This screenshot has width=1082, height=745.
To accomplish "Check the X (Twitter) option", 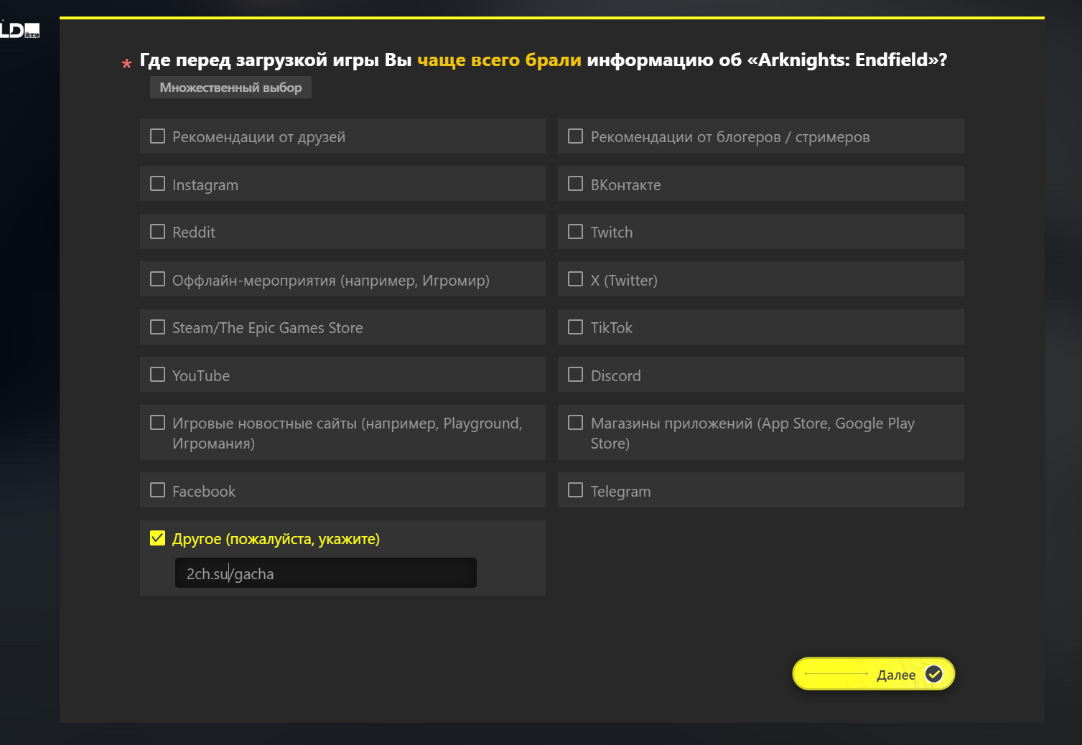I will point(575,279).
